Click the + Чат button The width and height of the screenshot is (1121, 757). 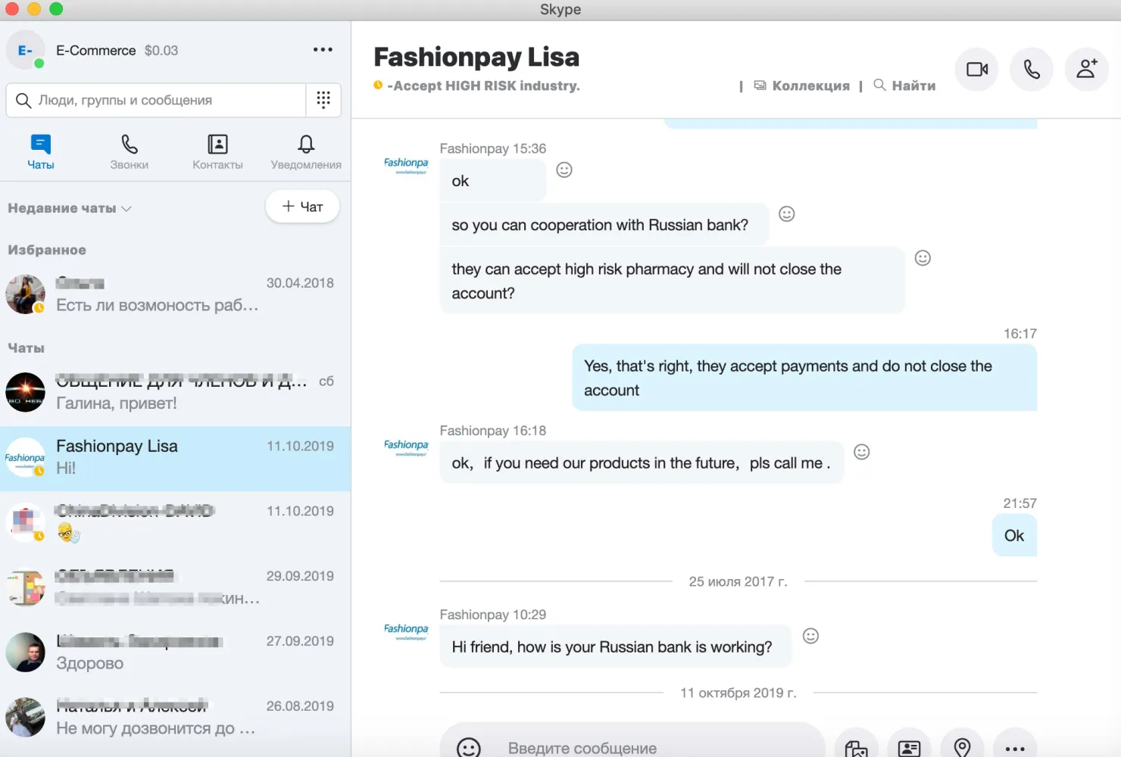302,207
